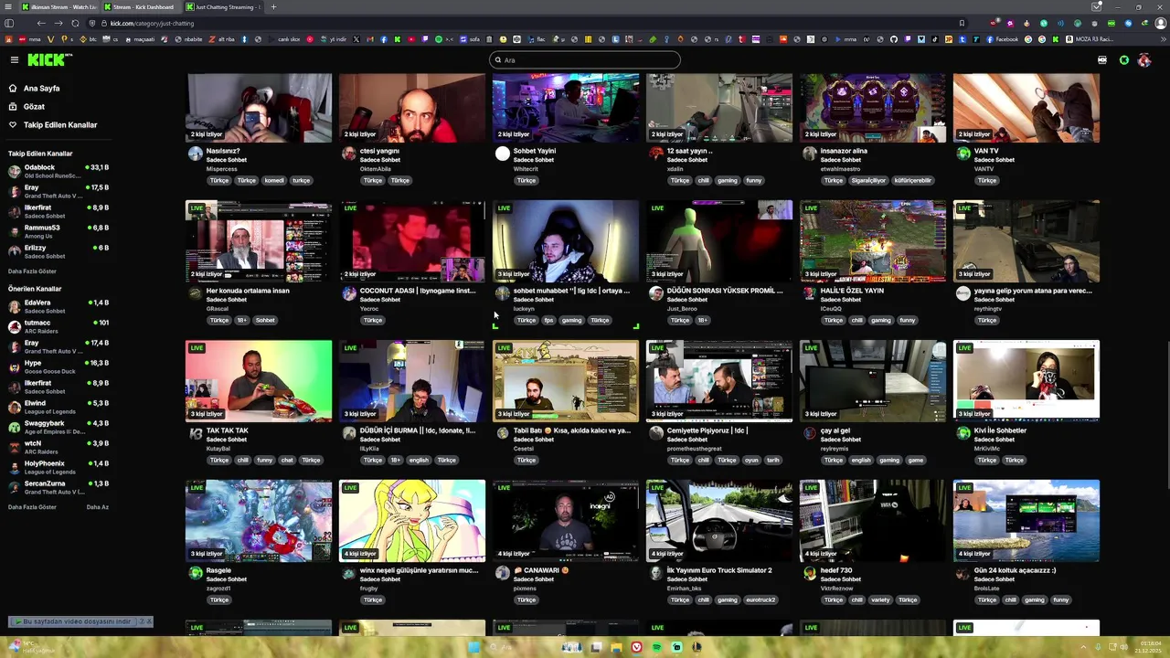Open the Kick profile avatar menu
1170x658 pixels.
[1143, 60]
